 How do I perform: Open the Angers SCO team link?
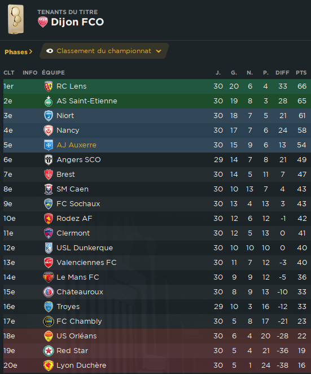pyautogui.click(x=78, y=160)
